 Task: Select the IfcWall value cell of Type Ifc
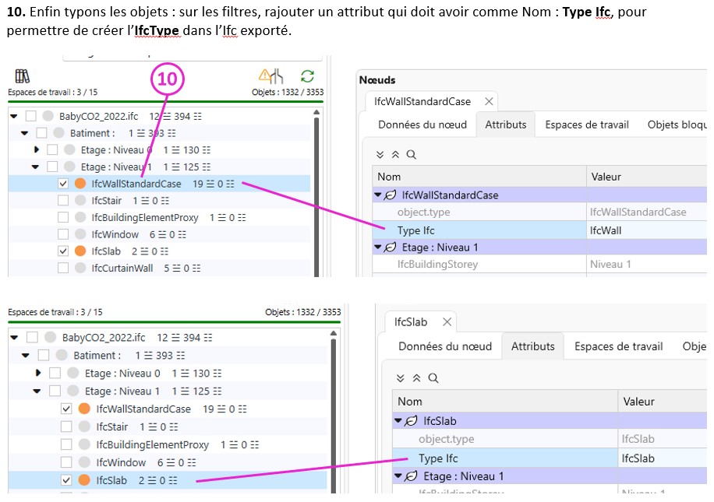coord(645,230)
